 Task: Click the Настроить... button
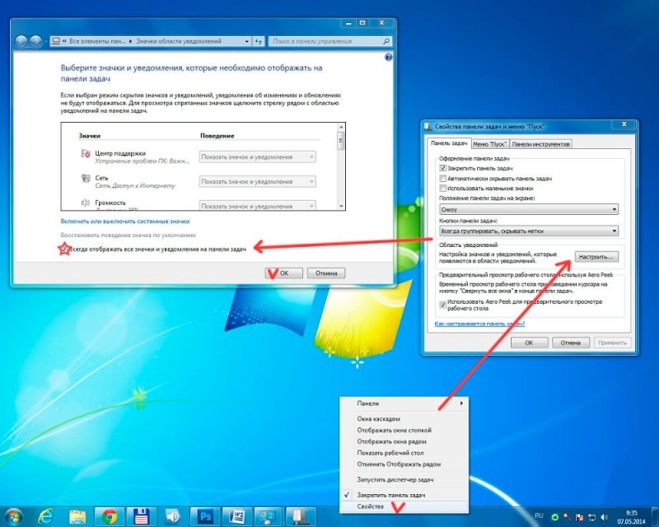pos(596,257)
